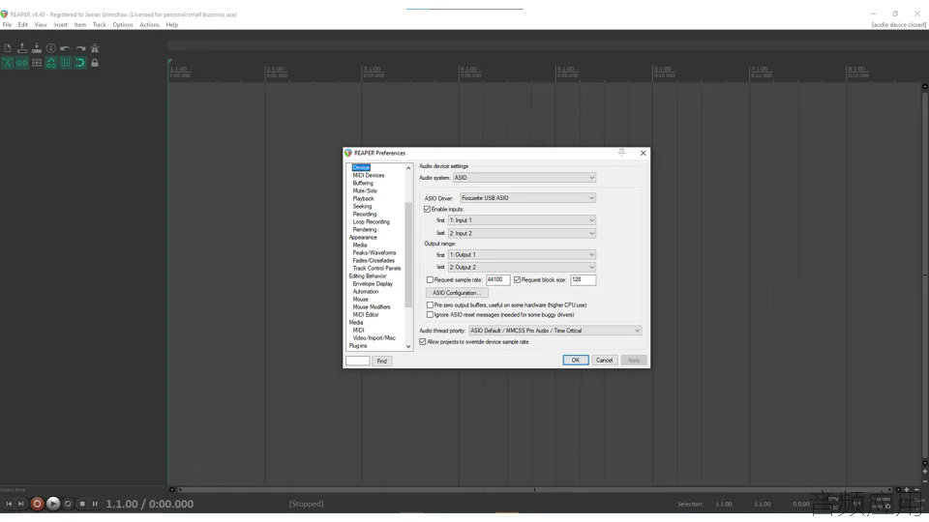Click the Save Project download-arrow icon
929x522 pixels.
[37, 48]
